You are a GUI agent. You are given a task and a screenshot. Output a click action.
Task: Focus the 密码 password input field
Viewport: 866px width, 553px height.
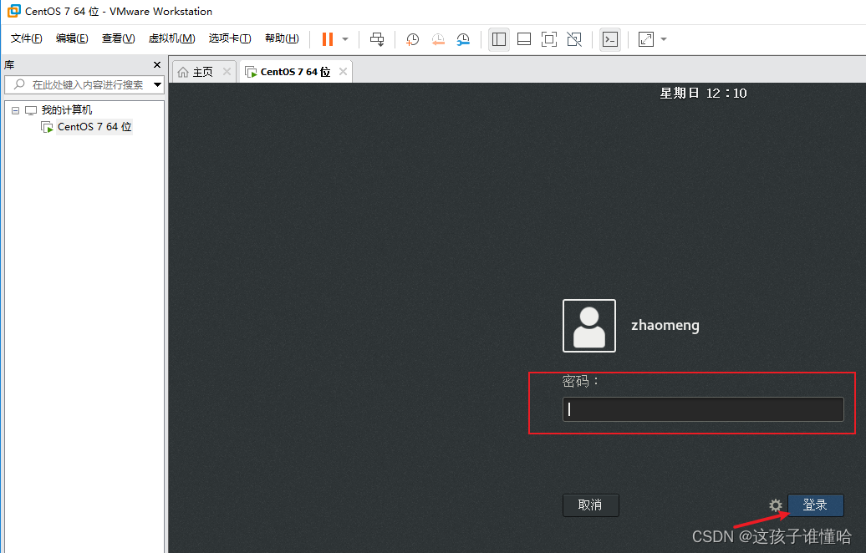(703, 409)
